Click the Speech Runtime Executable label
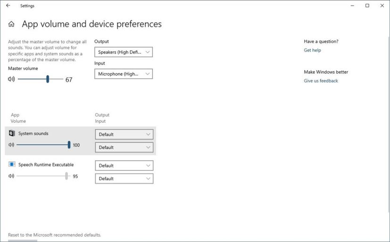Image resolution: width=390 pixels, height=242 pixels. (46, 164)
